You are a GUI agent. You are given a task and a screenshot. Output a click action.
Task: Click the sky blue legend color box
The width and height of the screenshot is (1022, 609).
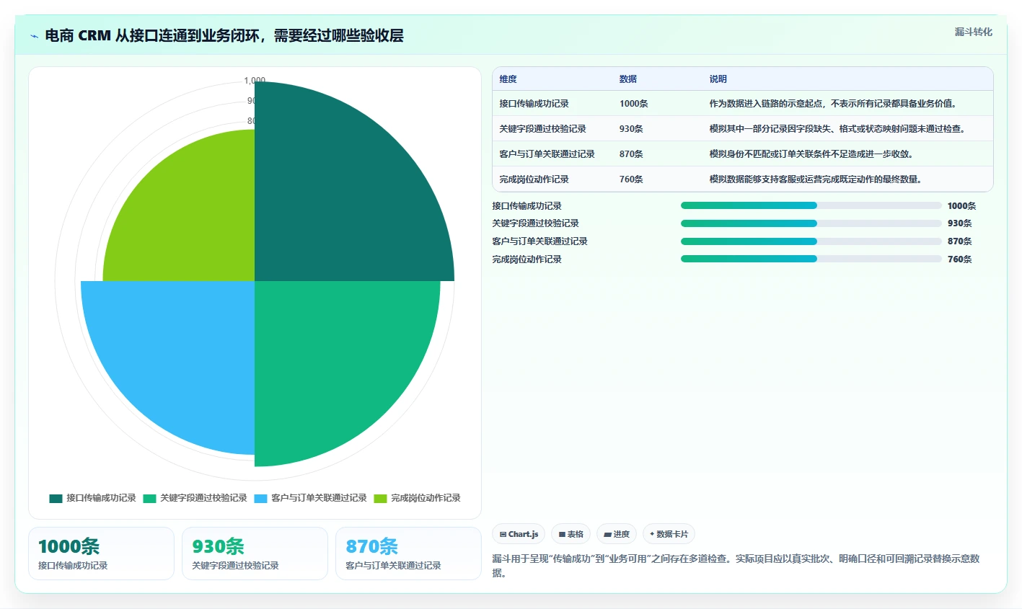[260, 499]
